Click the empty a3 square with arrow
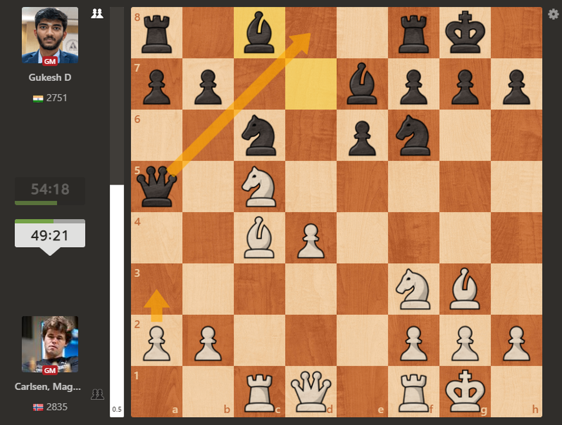The image size is (562, 425). point(156,289)
